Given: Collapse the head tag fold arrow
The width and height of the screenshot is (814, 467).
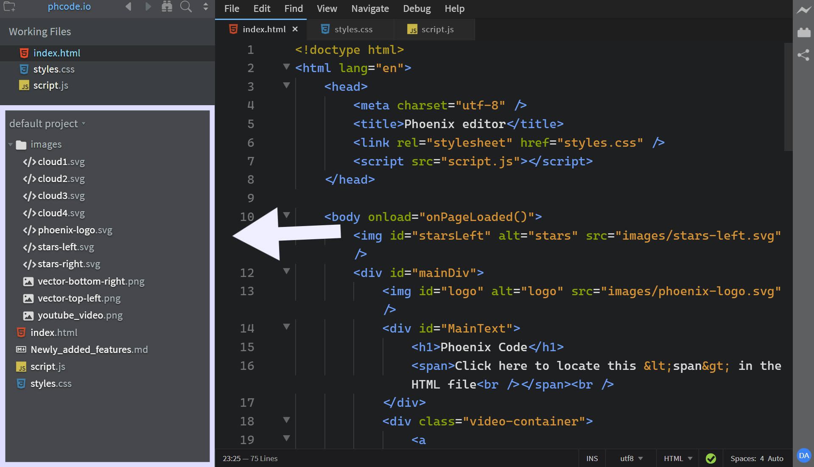Looking at the screenshot, I should pyautogui.click(x=286, y=85).
